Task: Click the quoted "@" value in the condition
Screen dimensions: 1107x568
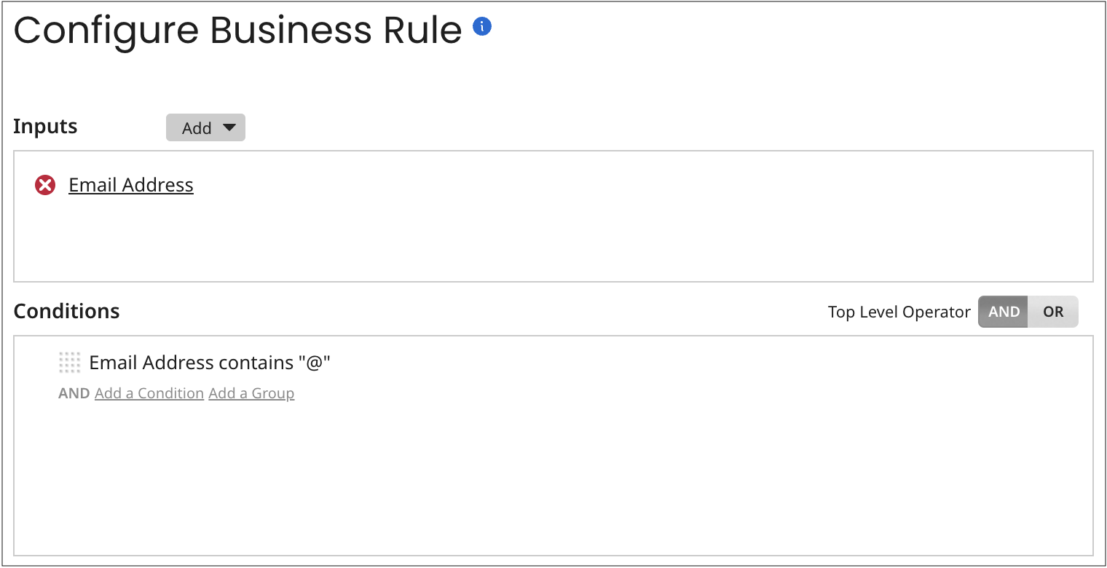Action: (x=314, y=363)
